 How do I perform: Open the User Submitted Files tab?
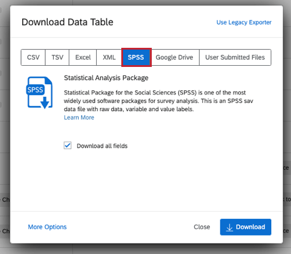pyautogui.click(x=235, y=57)
